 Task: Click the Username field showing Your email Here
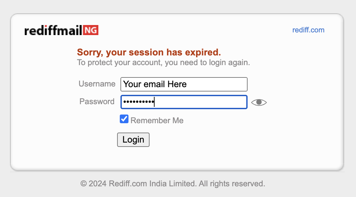point(184,84)
